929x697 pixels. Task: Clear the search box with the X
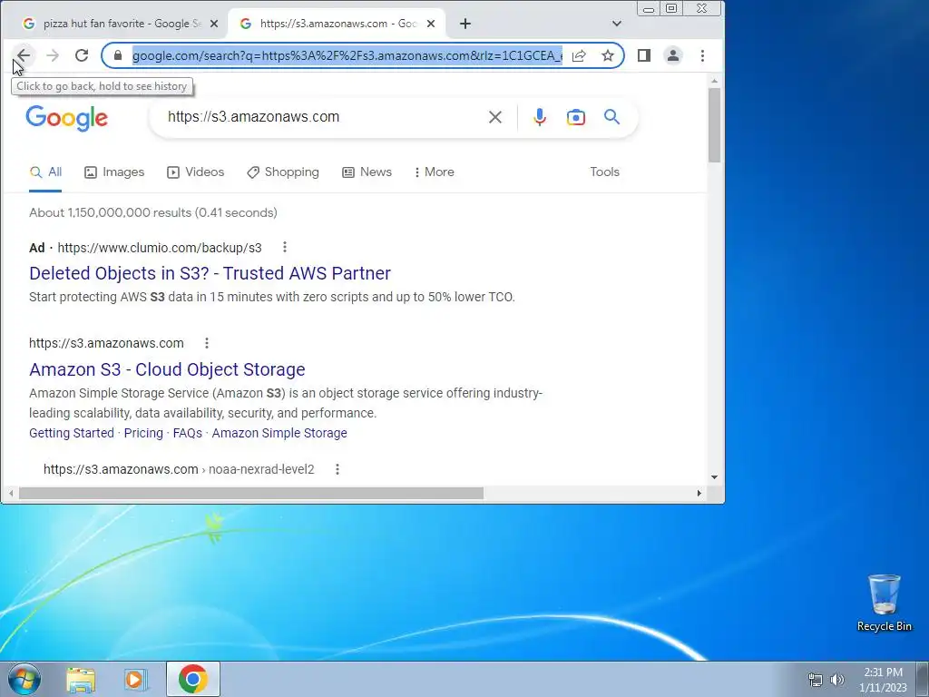coord(495,117)
